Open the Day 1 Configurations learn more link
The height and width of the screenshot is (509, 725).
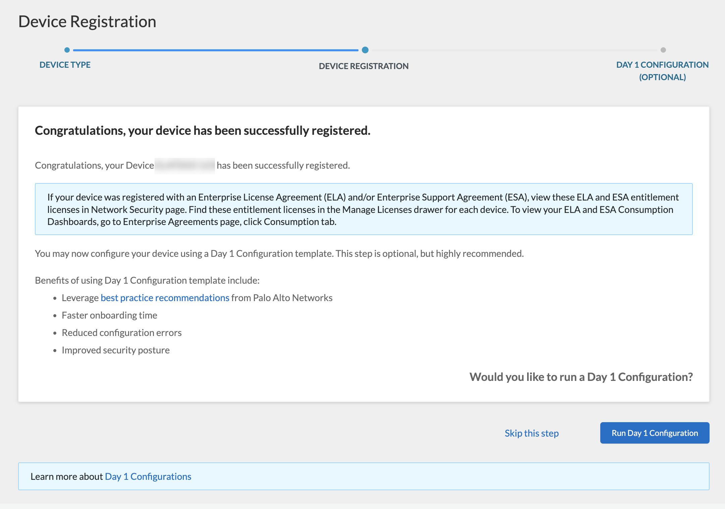[148, 476]
